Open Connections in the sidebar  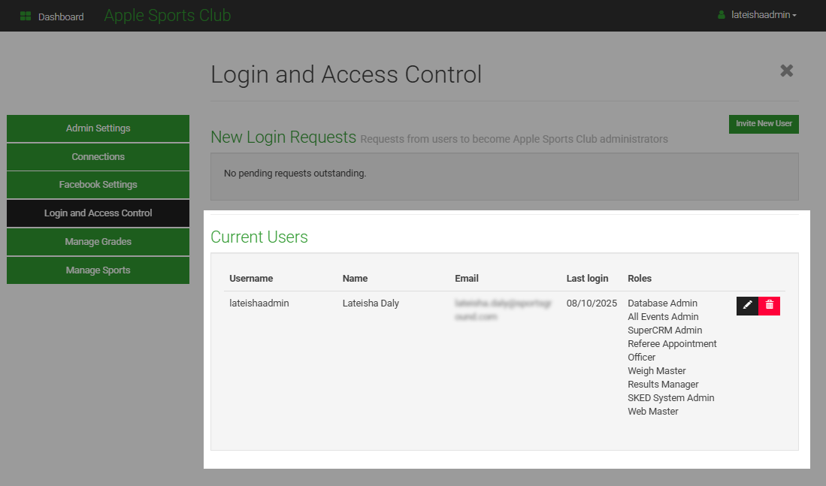[x=98, y=157]
